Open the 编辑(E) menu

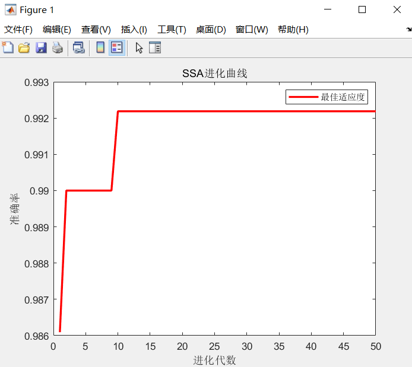tap(57, 30)
